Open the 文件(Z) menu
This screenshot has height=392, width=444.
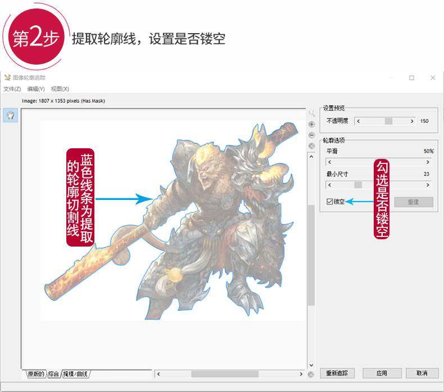coord(12,89)
